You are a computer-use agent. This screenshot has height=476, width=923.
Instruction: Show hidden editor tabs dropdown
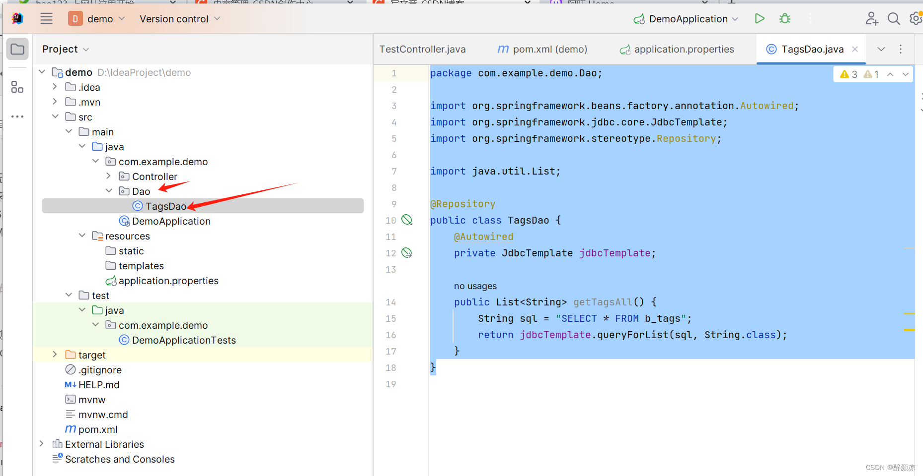pyautogui.click(x=881, y=49)
